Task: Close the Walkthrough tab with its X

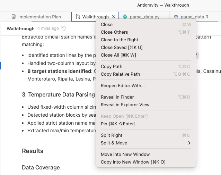Action: tap(114, 17)
